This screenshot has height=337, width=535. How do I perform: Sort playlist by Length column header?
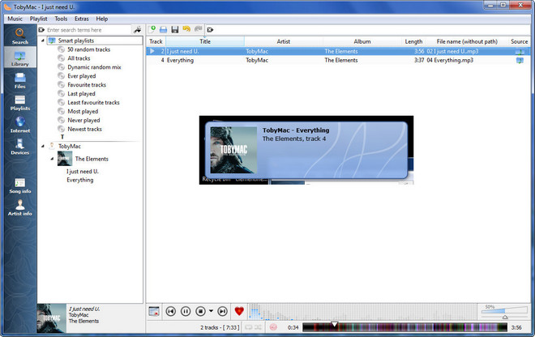413,41
